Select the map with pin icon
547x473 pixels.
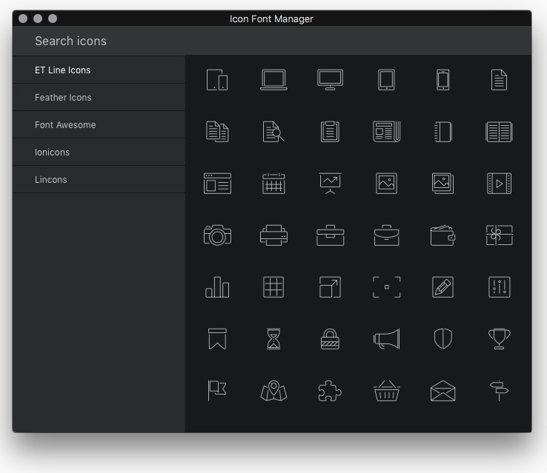[273, 390]
